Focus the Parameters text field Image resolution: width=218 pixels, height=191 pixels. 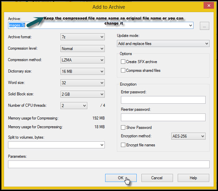108,164
